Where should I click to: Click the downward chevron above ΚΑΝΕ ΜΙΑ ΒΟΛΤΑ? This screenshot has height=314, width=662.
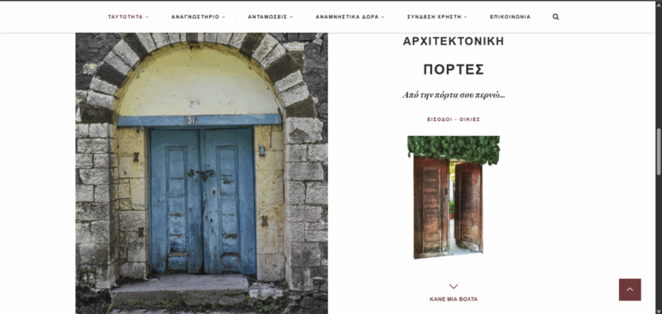[453, 287]
